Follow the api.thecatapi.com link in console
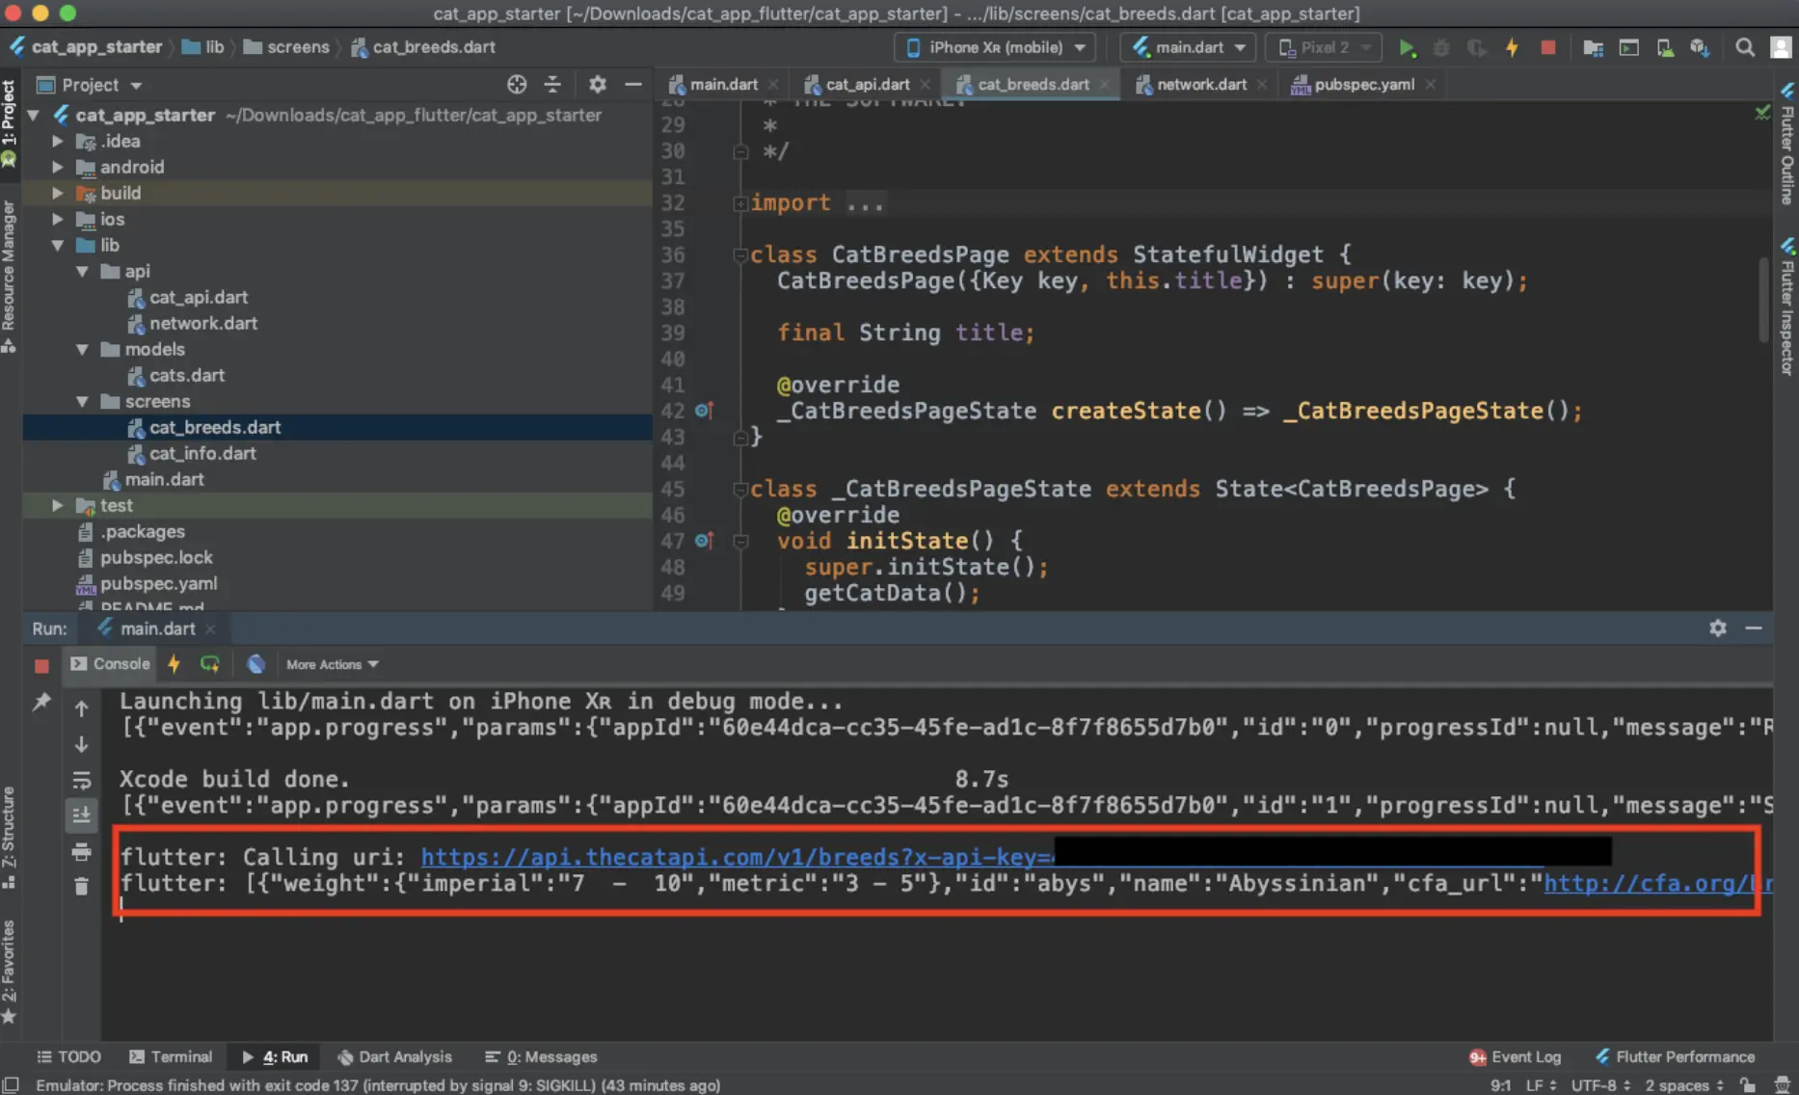 tap(737, 856)
